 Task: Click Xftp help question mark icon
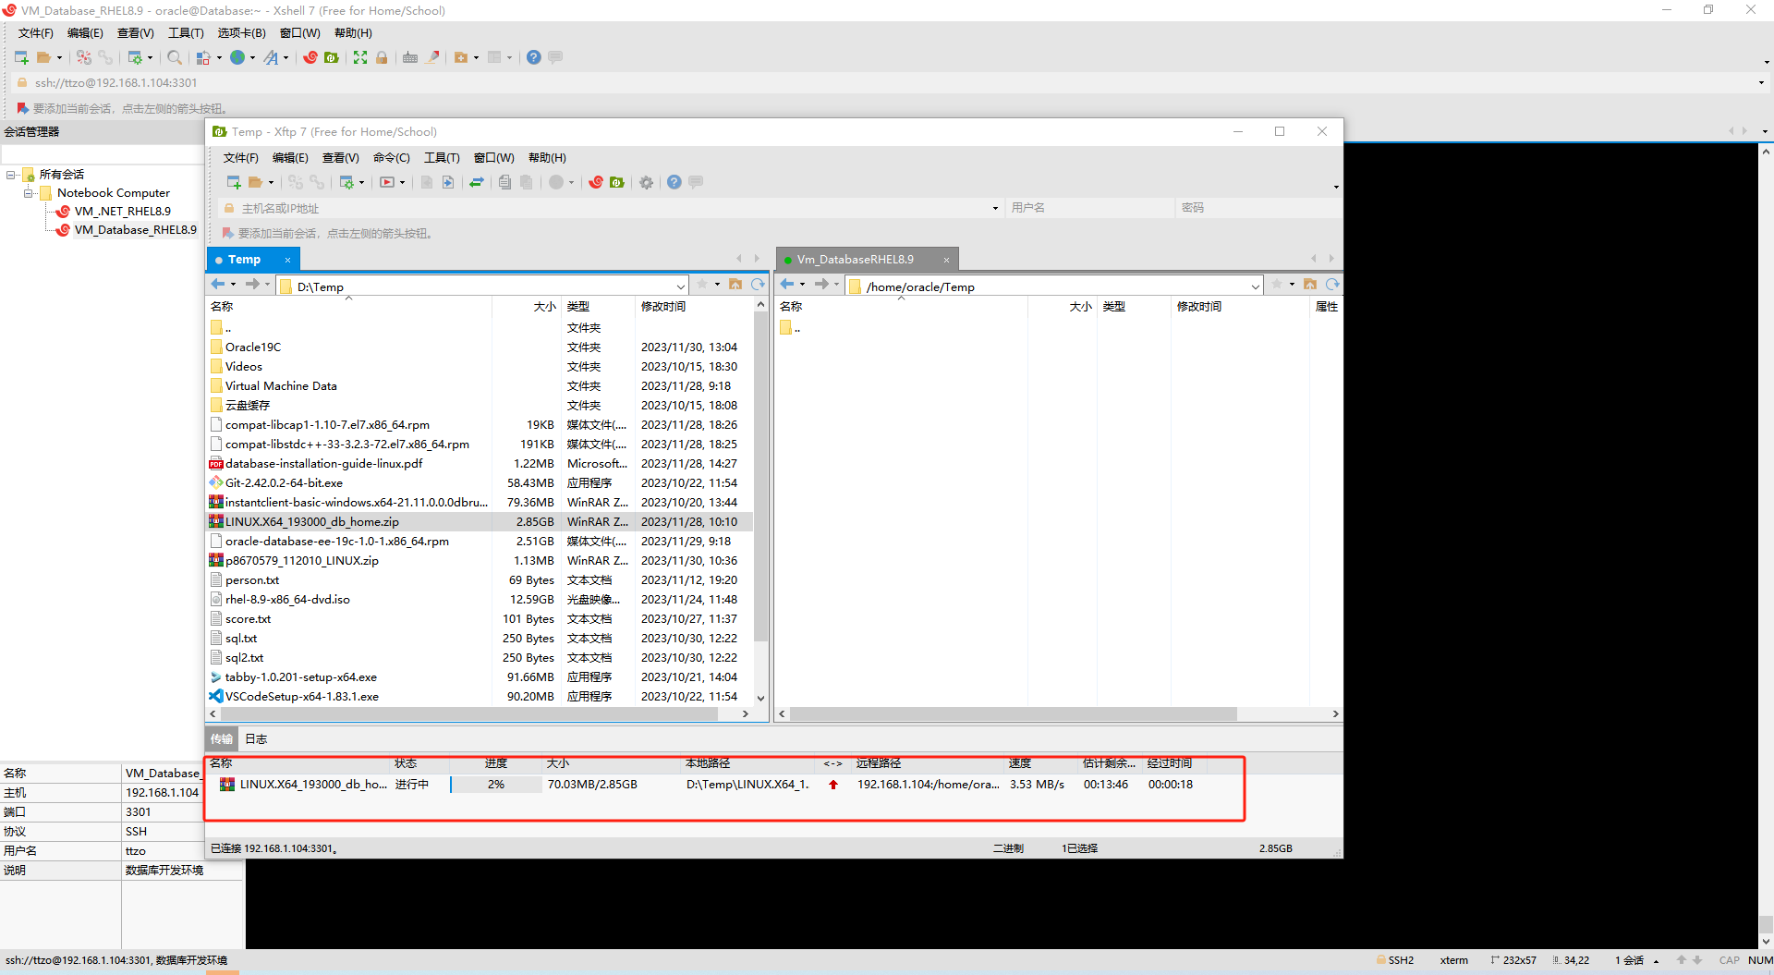tap(674, 182)
